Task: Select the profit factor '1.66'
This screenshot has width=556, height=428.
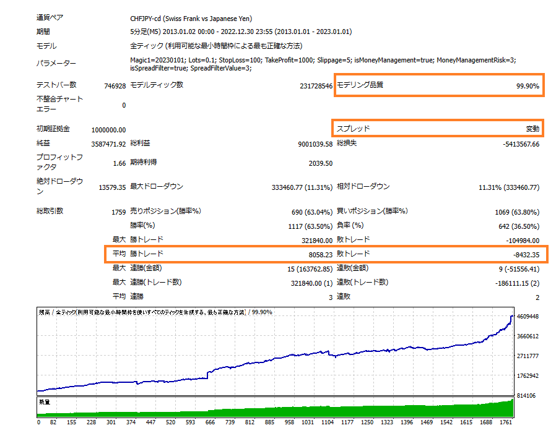Action: 119,163
